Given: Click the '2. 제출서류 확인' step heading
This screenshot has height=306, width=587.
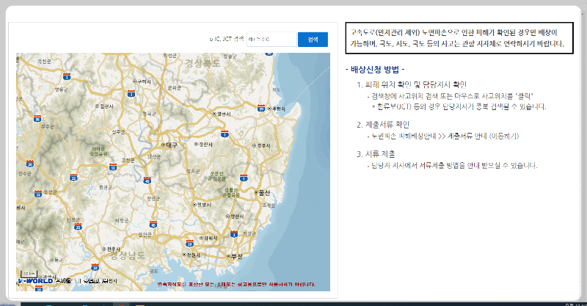Looking at the screenshot, I should (x=383, y=125).
